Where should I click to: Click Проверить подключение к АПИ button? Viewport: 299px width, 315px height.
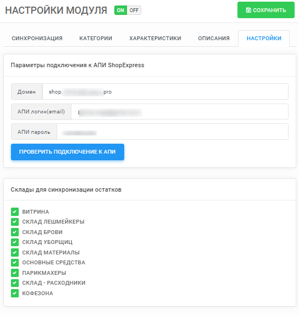point(68,152)
